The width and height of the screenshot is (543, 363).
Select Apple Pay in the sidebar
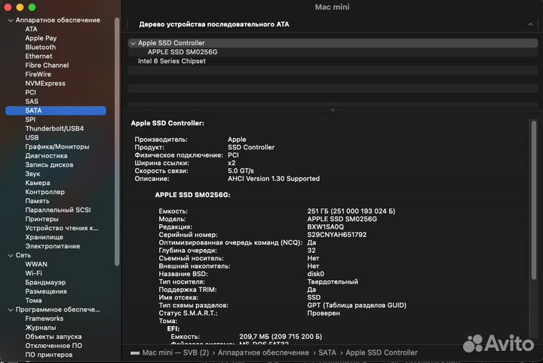41,38
